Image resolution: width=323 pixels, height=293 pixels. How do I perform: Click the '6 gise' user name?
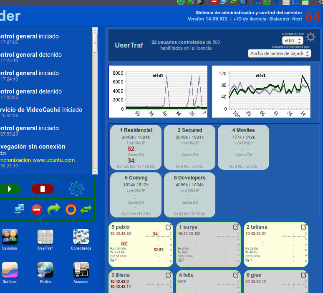[x=254, y=275]
